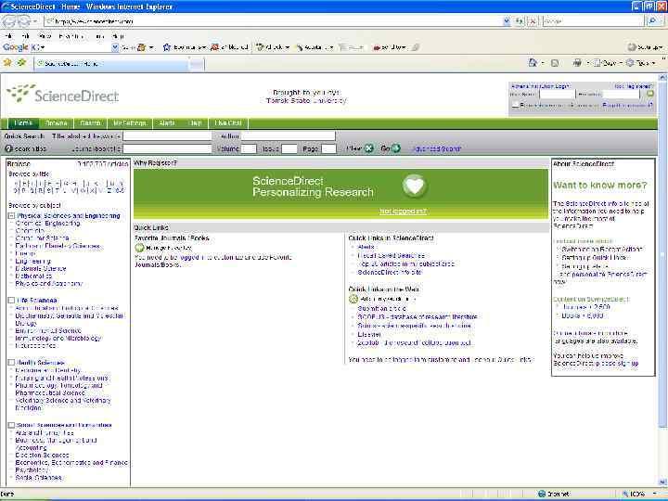Tick the Life Sciences checkbox
Image resolution: width=668 pixels, height=501 pixels.
click(x=11, y=301)
